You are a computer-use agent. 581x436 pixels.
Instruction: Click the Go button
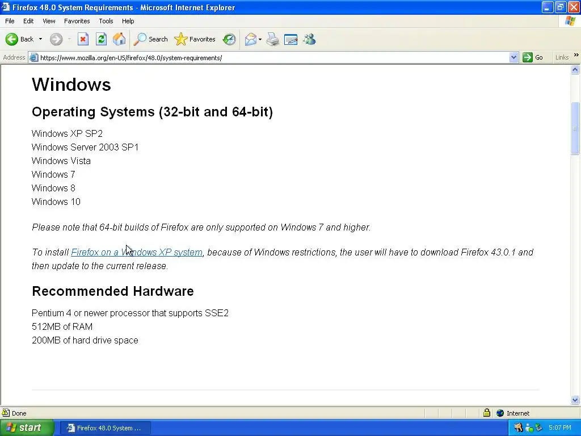(x=533, y=57)
